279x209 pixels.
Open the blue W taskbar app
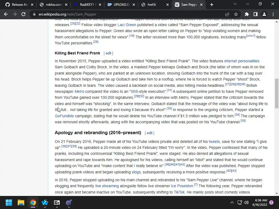pyautogui.click(x=45, y=202)
